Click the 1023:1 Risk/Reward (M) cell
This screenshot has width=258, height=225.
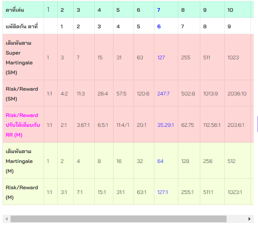(234, 192)
